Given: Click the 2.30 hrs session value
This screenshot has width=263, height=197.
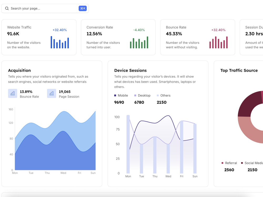Looking at the screenshot, I should tap(254, 34).
